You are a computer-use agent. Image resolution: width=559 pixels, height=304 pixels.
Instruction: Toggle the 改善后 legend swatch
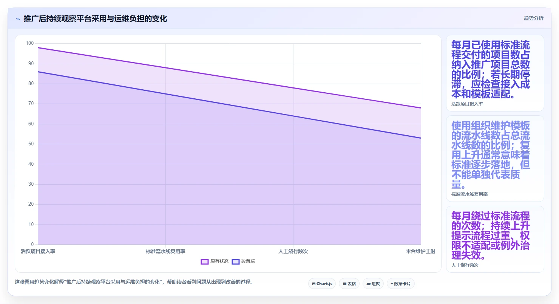point(236,261)
